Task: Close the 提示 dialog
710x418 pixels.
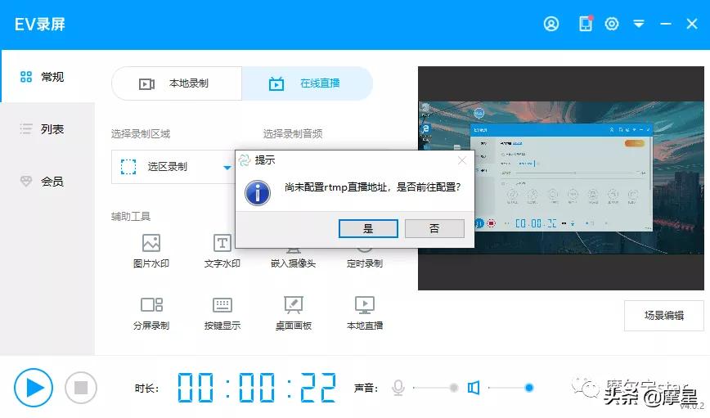Action: click(x=462, y=160)
